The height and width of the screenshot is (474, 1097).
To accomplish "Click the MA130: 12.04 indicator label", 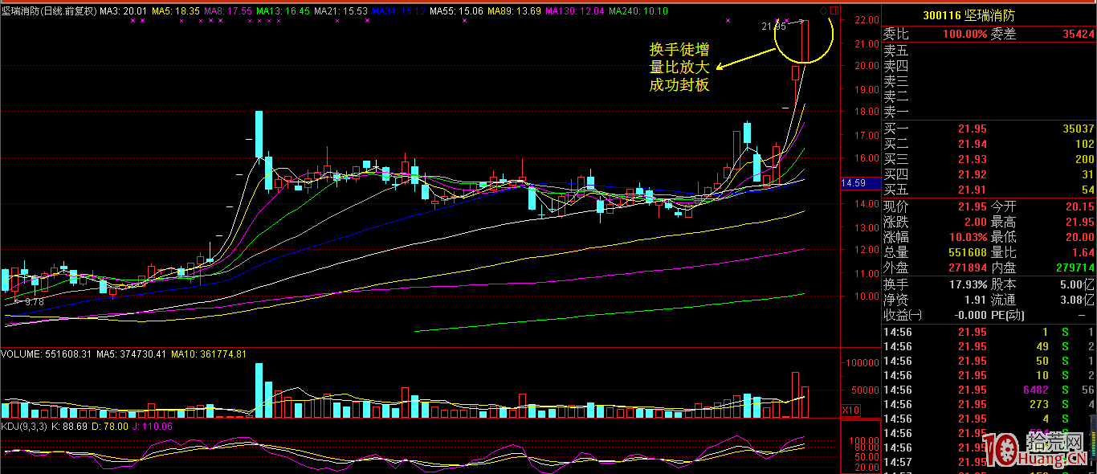I will [x=575, y=11].
